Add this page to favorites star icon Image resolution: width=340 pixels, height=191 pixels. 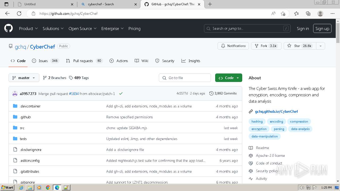pyautogui.click(x=283, y=14)
